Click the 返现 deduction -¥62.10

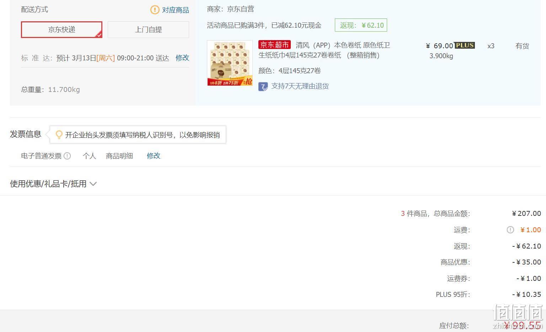click(x=526, y=246)
